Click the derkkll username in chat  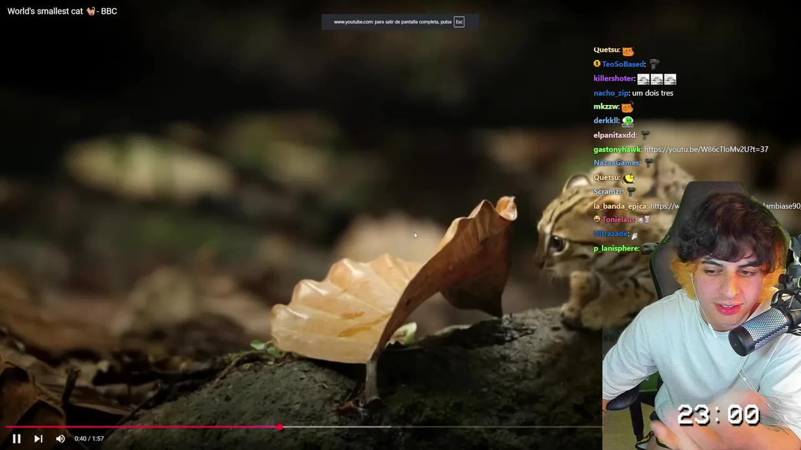tap(606, 121)
